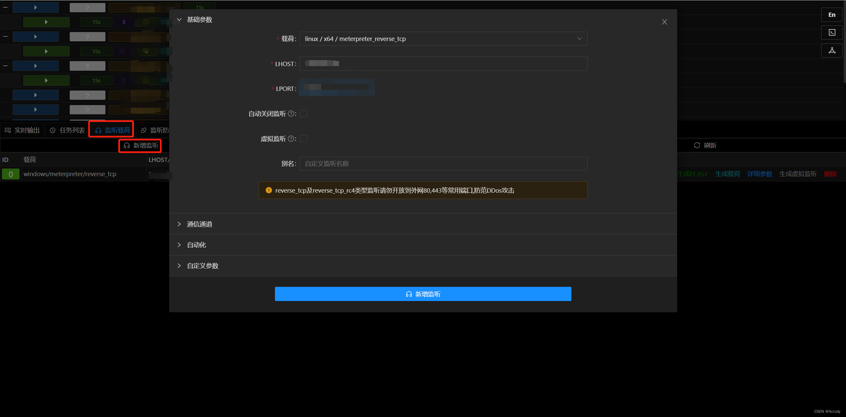The width and height of the screenshot is (846, 417).
Task: Click the red 删除 link
Action: (x=830, y=174)
